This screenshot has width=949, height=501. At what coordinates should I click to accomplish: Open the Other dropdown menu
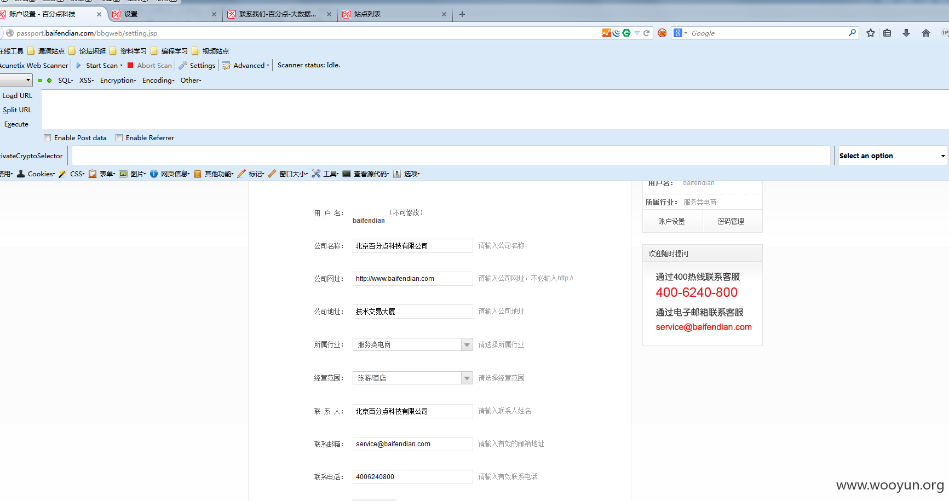tap(191, 80)
